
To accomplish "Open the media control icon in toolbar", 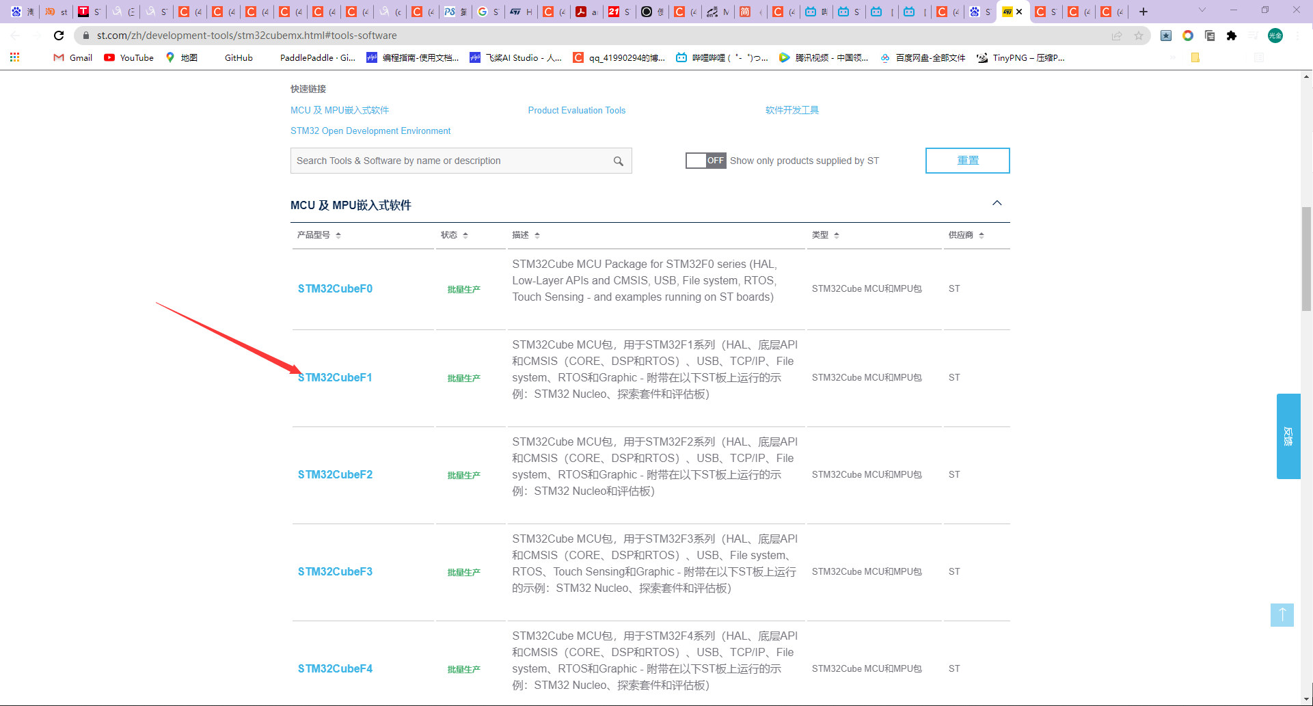I will pyautogui.click(x=1253, y=36).
